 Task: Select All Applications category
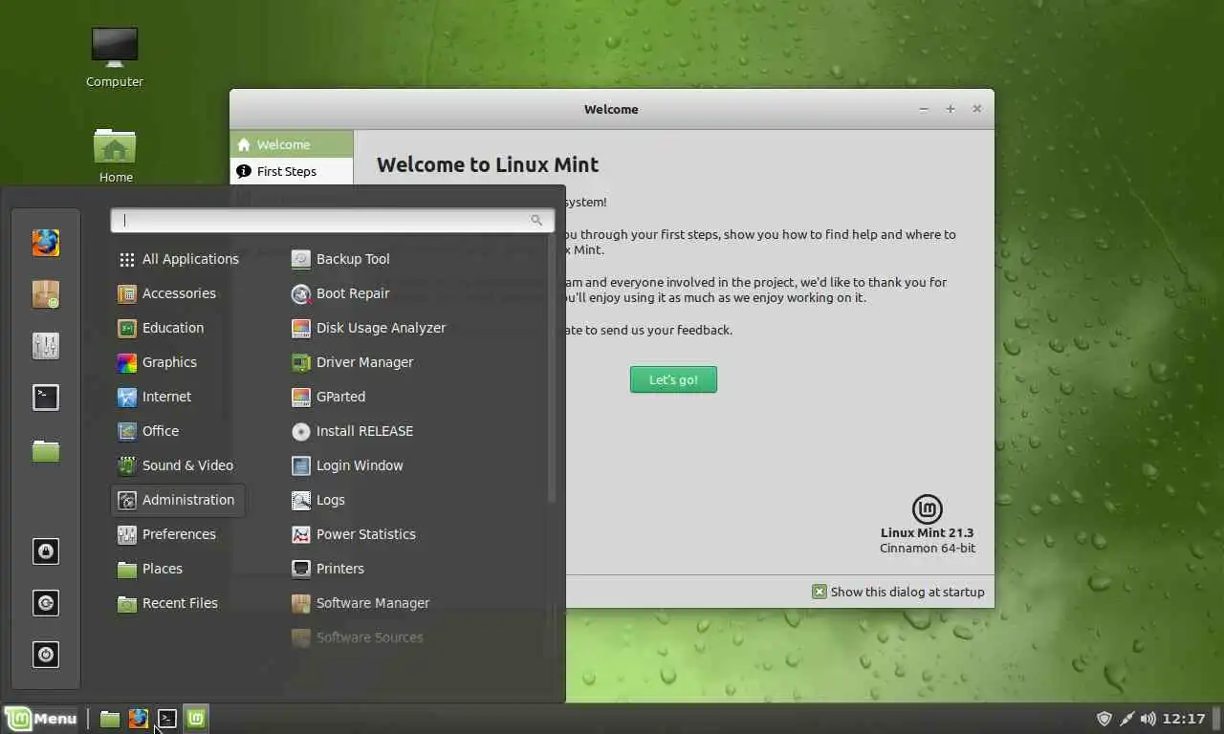tap(178, 259)
